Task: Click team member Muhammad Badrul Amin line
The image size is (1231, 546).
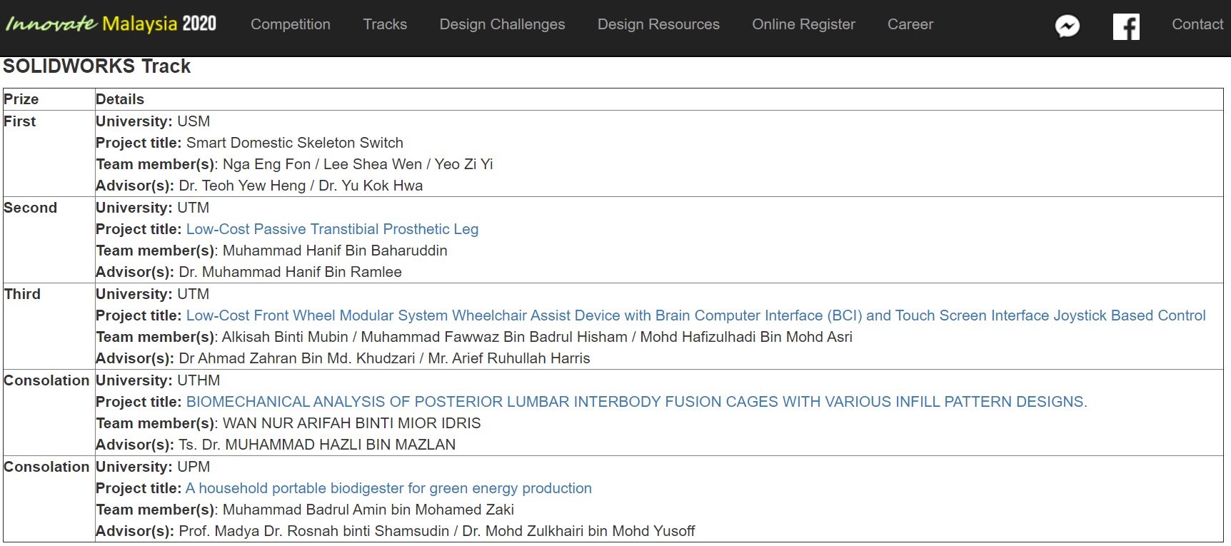Action: tap(305, 510)
